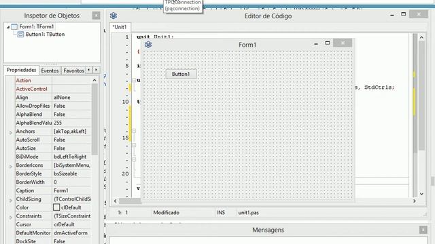Viewport: 435px width, 244px height.
Task: Expand the Constraints property
Action: [x=11, y=218]
